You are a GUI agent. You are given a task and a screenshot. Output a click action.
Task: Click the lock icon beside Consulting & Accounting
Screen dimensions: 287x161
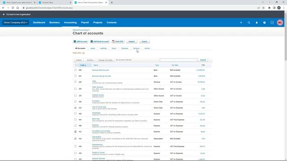tap(75, 131)
